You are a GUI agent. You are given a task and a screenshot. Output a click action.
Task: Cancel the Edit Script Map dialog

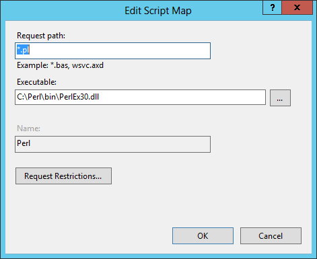(x=271, y=236)
